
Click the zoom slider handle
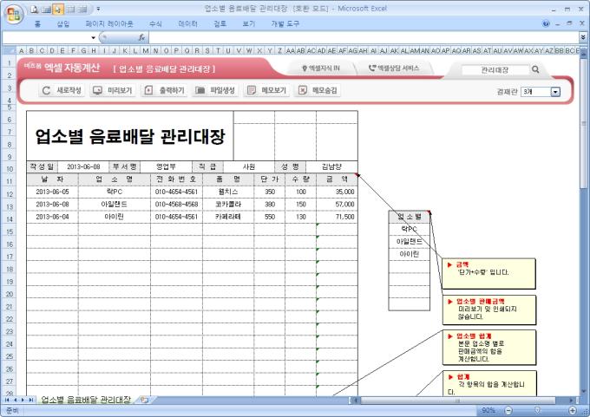tap(537, 410)
